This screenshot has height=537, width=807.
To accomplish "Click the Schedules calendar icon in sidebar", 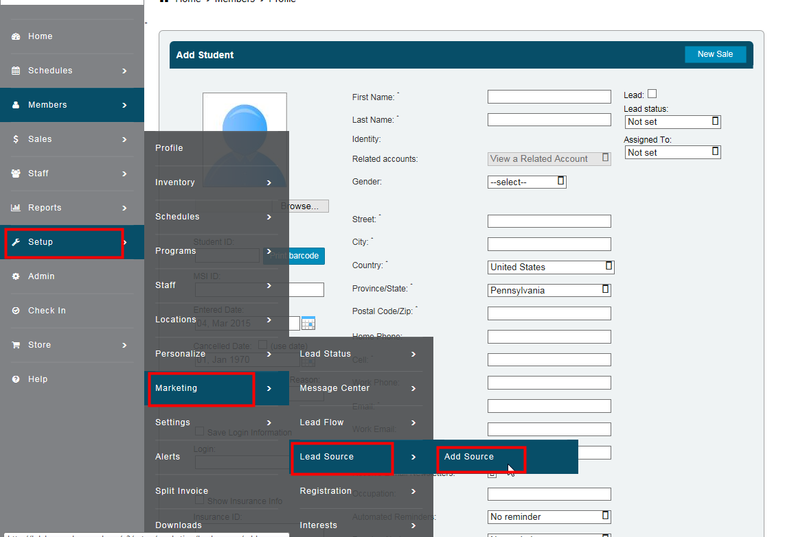I will [16, 71].
